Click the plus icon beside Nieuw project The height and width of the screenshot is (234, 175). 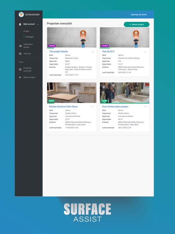click(20, 77)
